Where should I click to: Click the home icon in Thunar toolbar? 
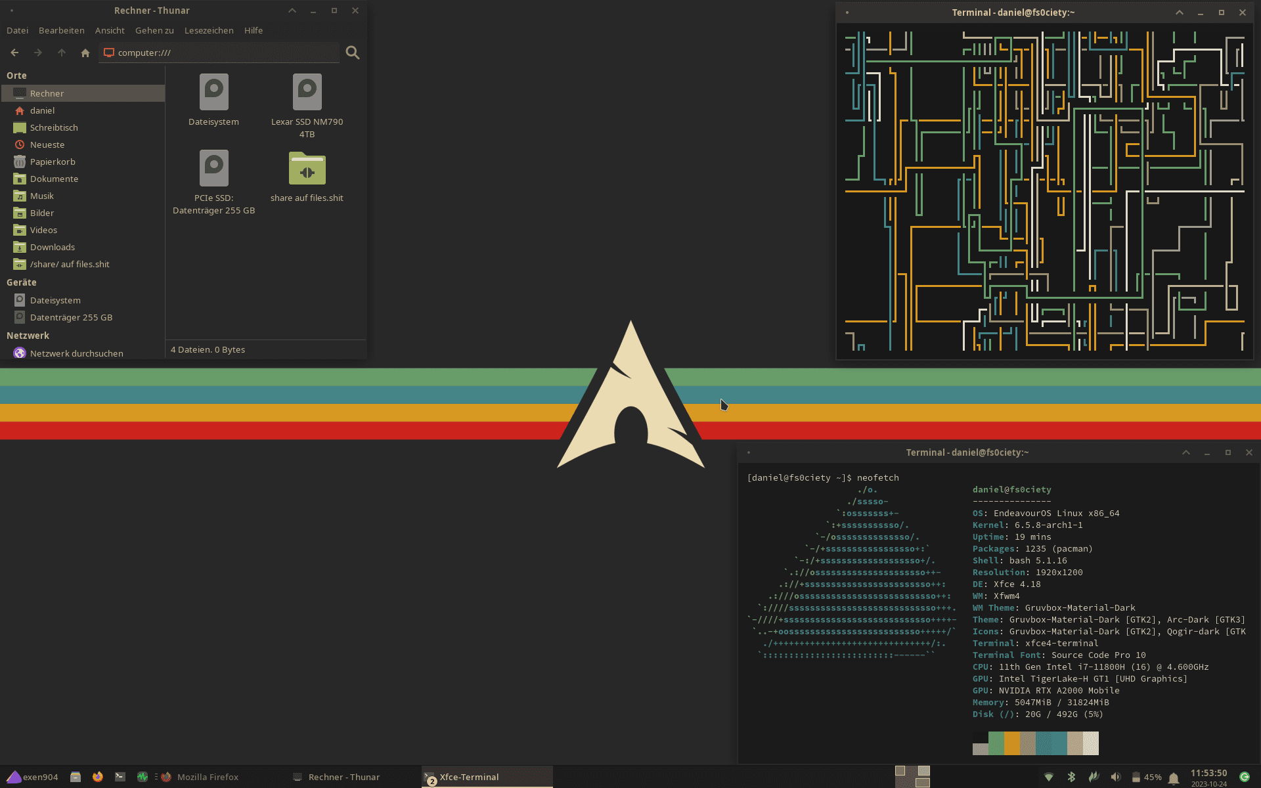pos(85,53)
